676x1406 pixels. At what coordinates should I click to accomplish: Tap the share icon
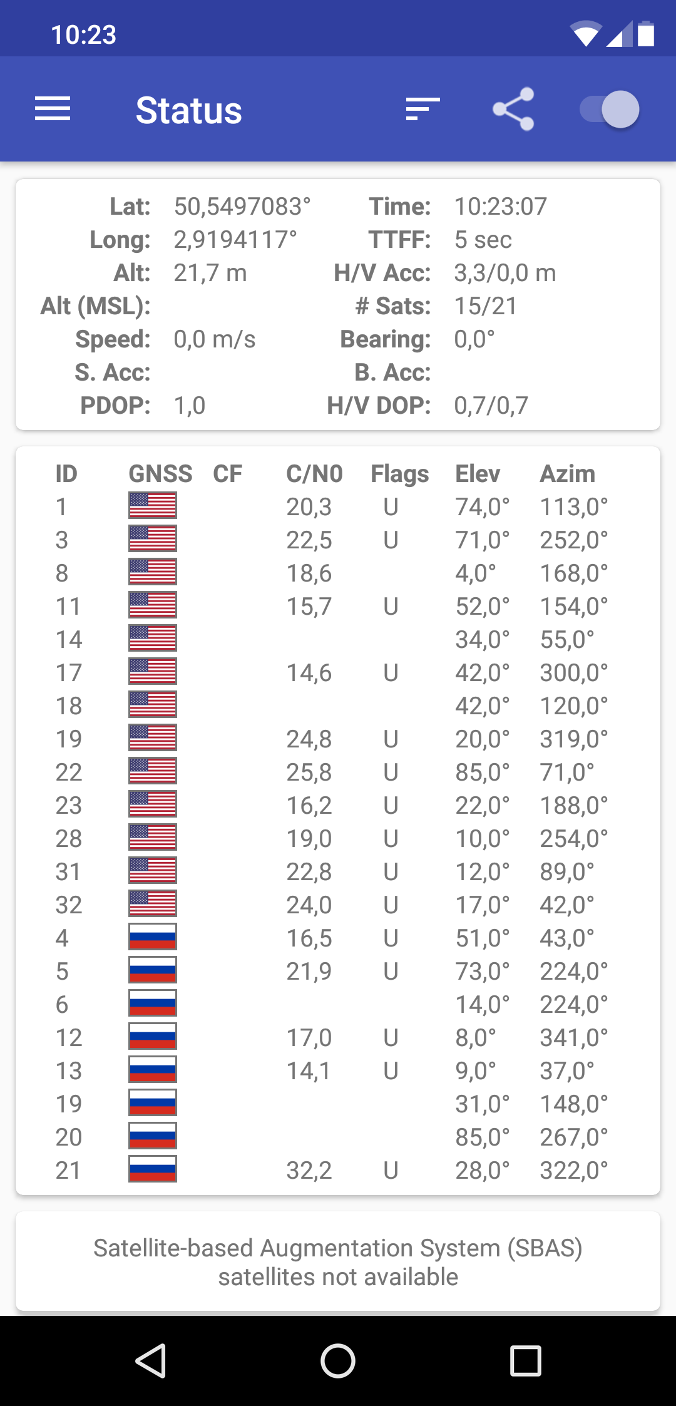[513, 109]
